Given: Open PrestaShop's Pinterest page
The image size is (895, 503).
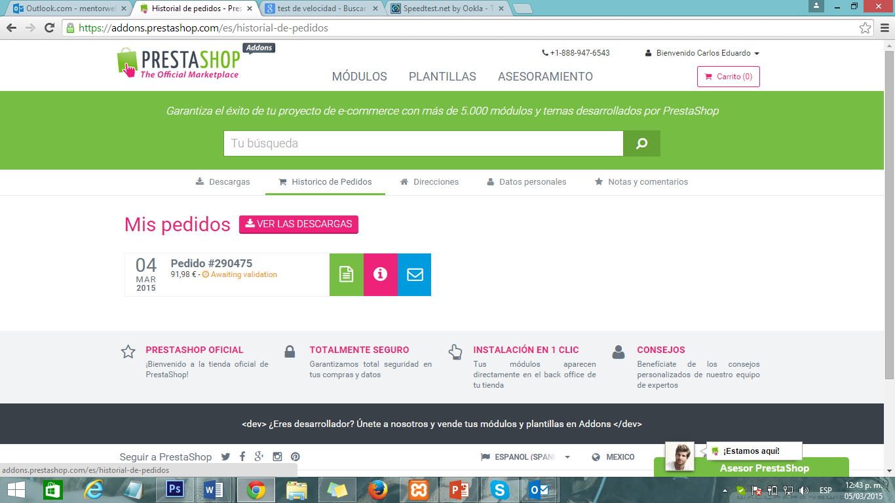Looking at the screenshot, I should pos(295,456).
